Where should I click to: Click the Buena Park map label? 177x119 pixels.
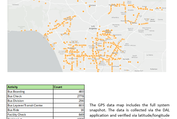(x=139, y=71)
